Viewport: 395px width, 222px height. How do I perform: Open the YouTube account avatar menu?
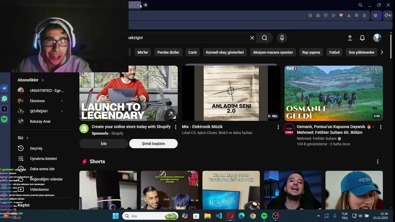tap(377, 38)
